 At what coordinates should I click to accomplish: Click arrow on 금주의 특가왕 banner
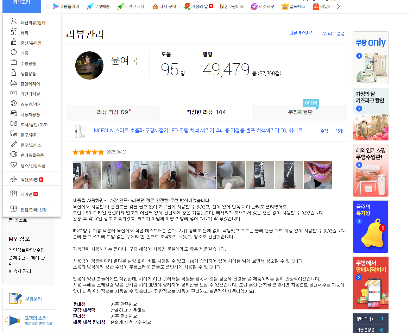click(x=359, y=221)
